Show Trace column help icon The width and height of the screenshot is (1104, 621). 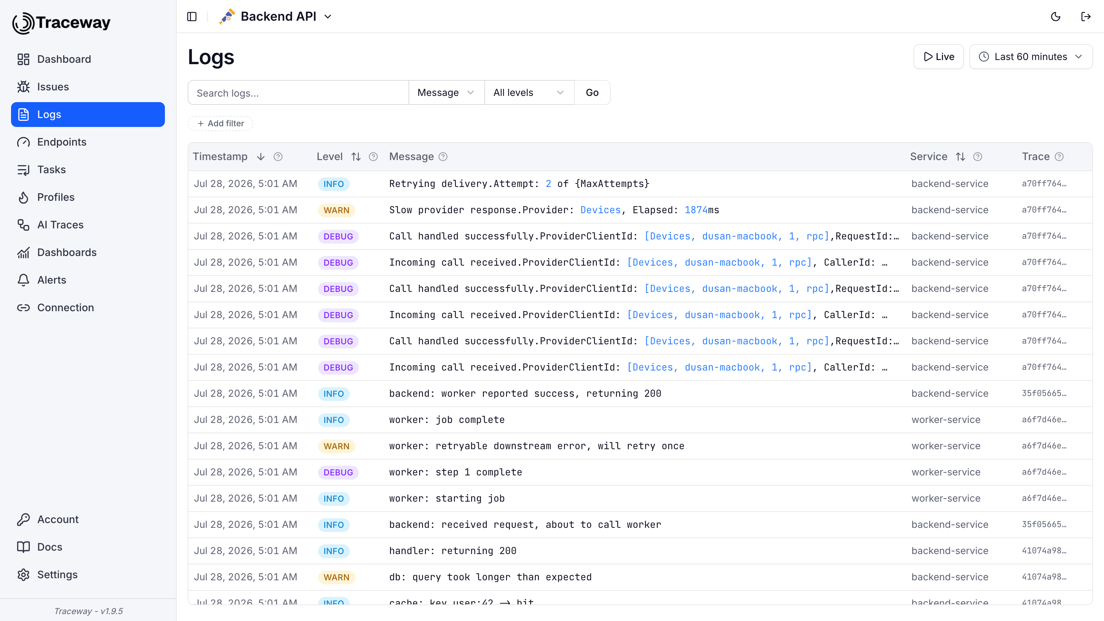click(1059, 157)
